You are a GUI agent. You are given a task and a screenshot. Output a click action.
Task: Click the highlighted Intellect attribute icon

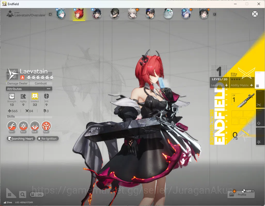[x=35, y=96]
